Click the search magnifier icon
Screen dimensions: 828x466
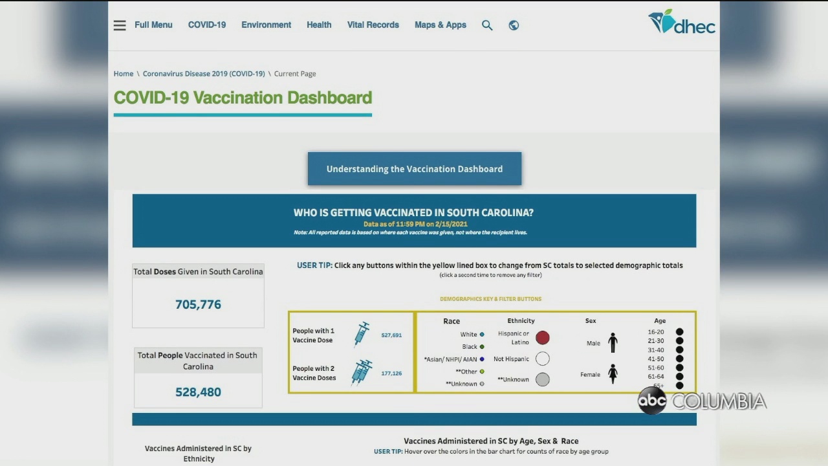(487, 25)
